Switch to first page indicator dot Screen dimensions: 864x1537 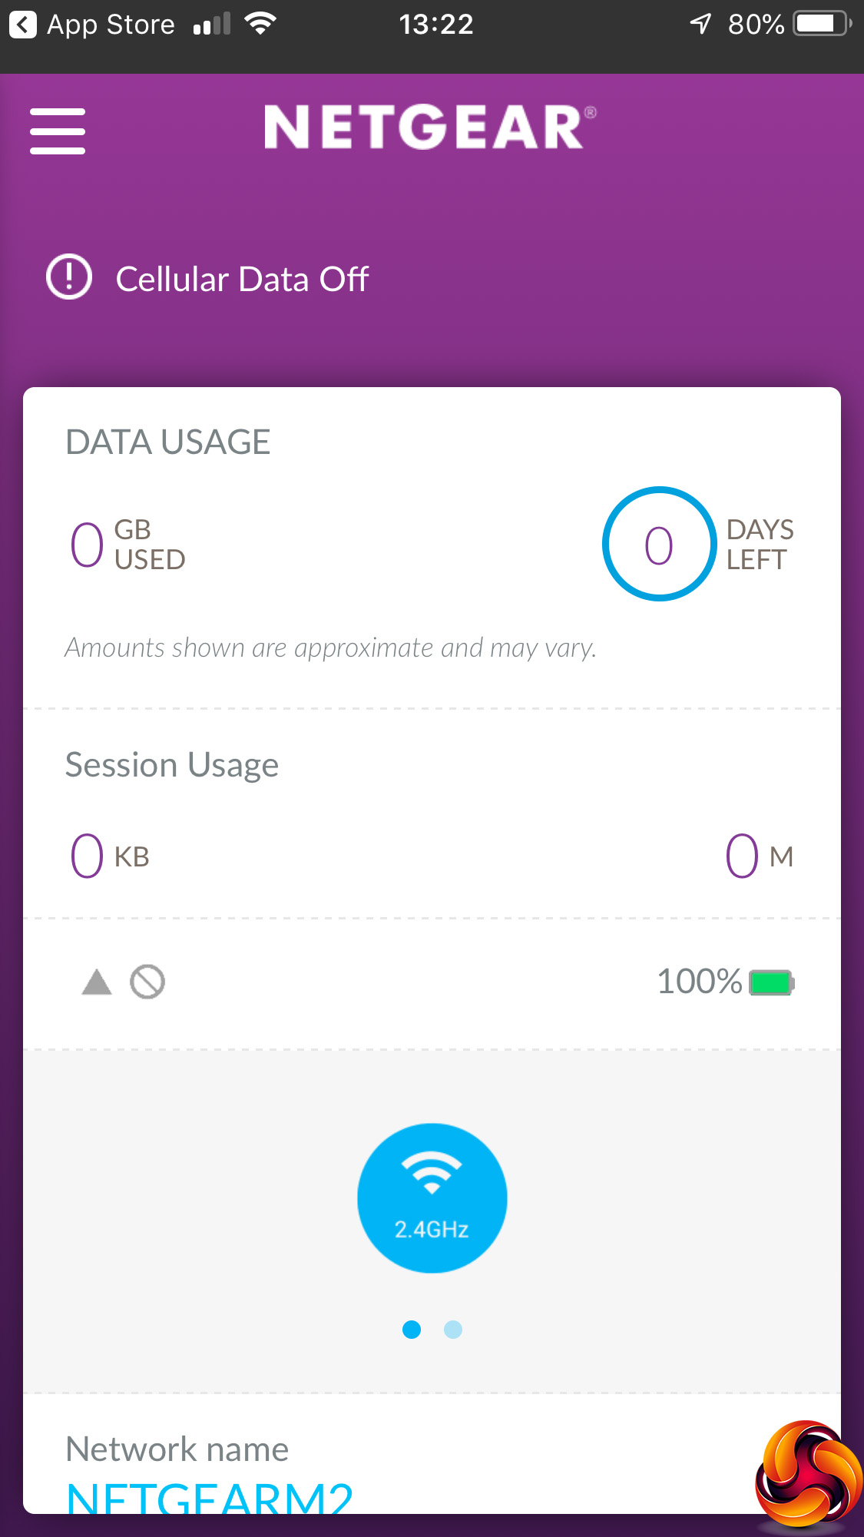(412, 1330)
